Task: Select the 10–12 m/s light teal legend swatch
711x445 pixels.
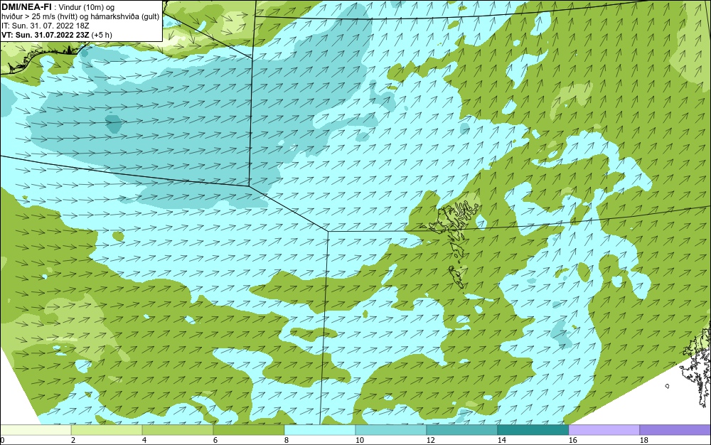Action: click(x=391, y=429)
